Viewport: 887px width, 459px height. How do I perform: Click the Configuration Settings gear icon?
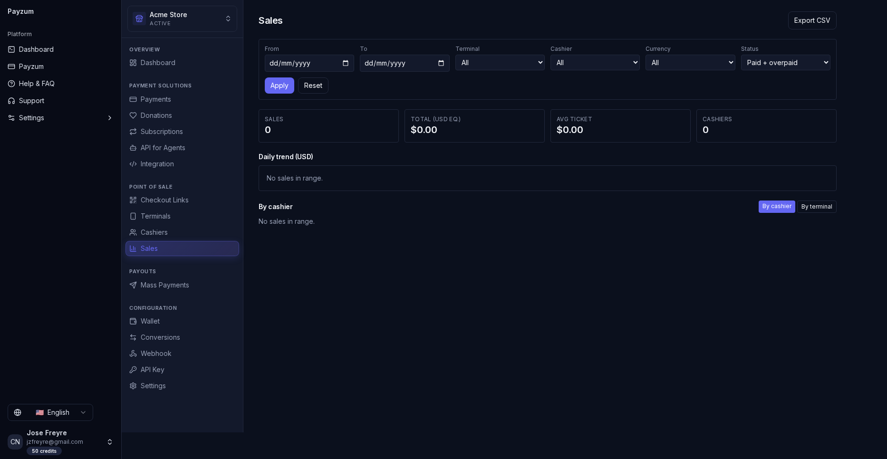click(133, 386)
